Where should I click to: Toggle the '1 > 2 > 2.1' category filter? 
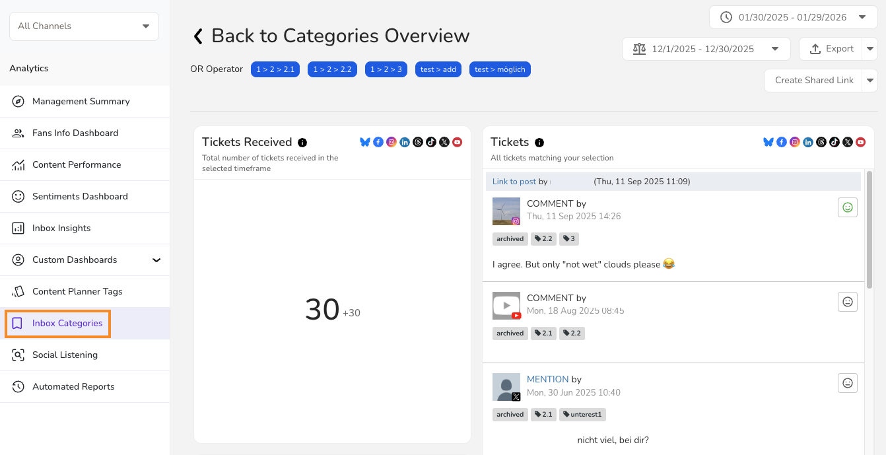tap(275, 69)
